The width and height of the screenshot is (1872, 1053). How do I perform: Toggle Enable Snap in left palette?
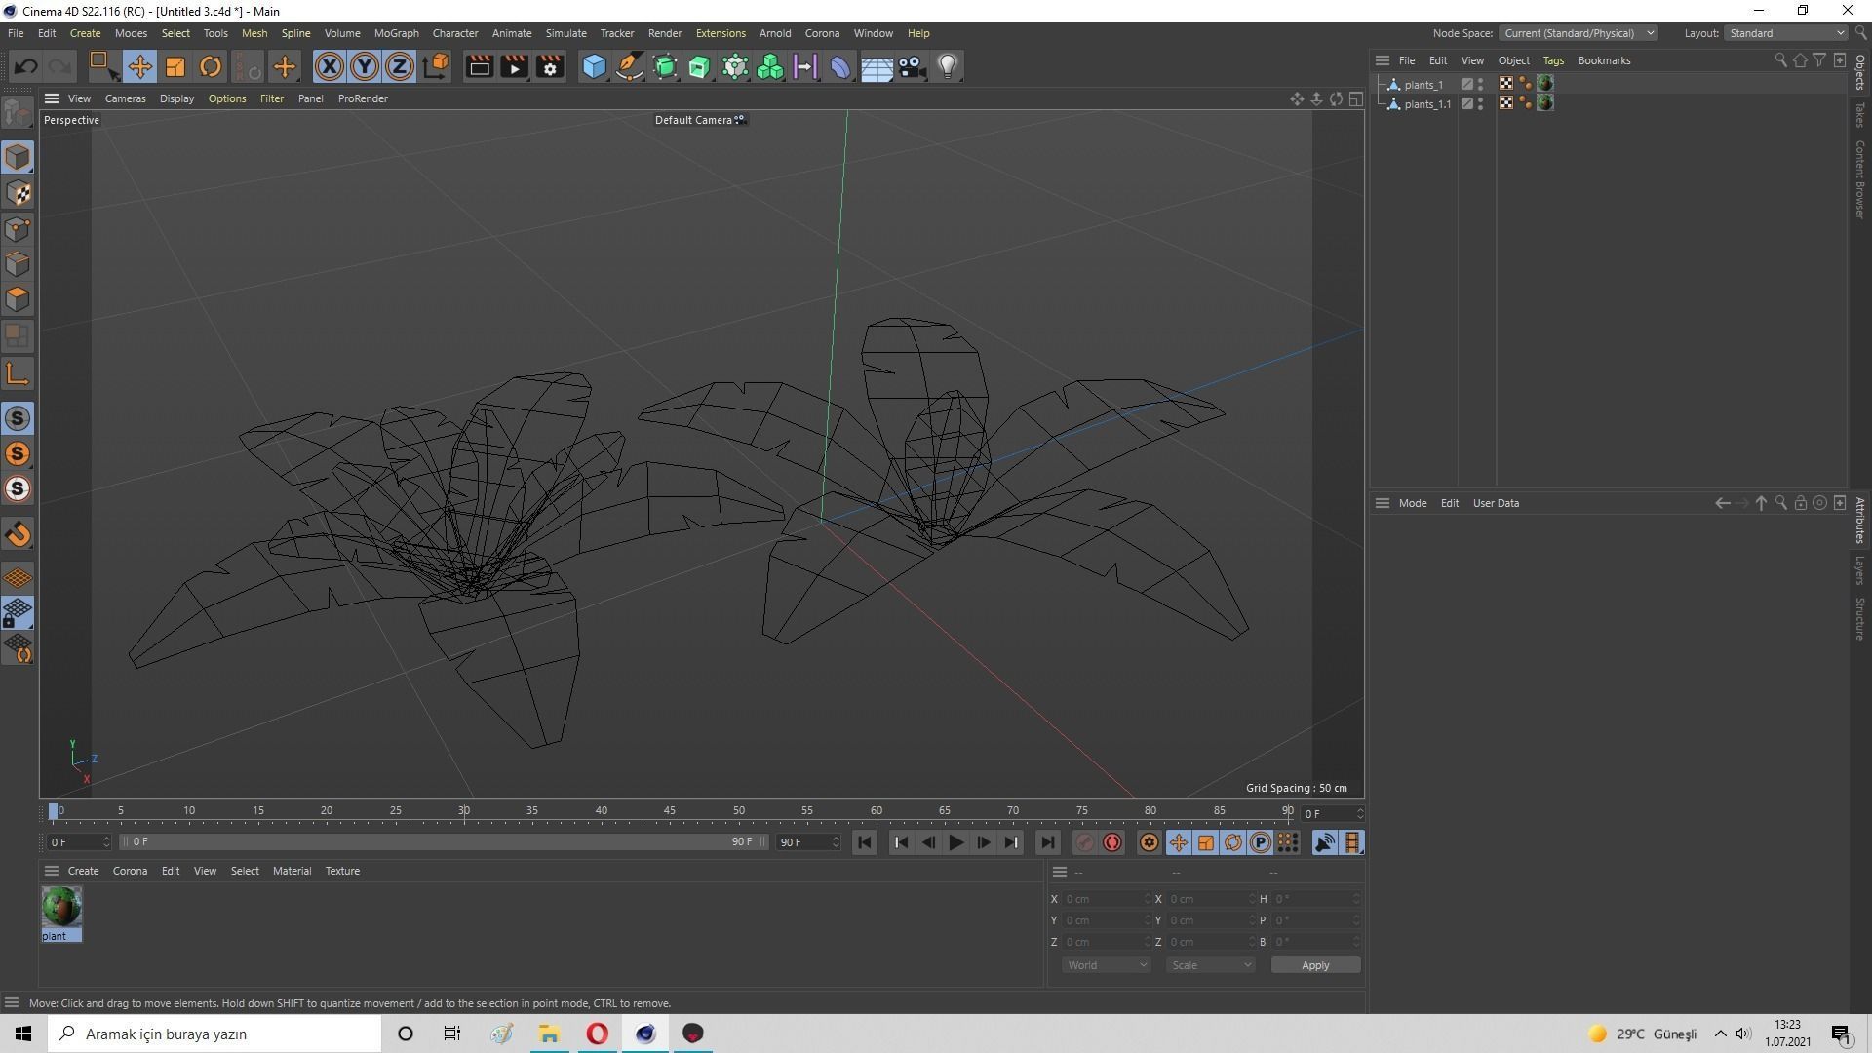[x=18, y=418]
